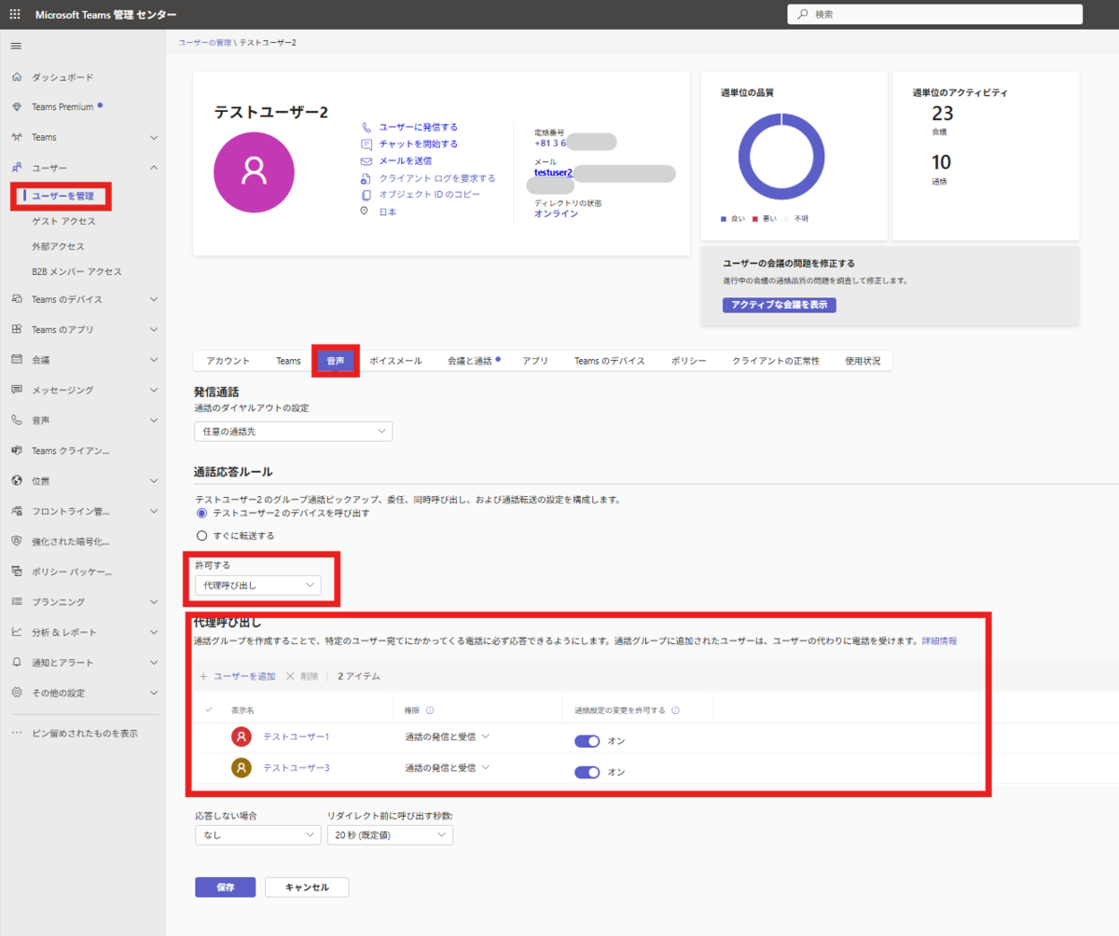Click the フロントライン管理 icon
The width and height of the screenshot is (1119, 936).
click(16, 511)
